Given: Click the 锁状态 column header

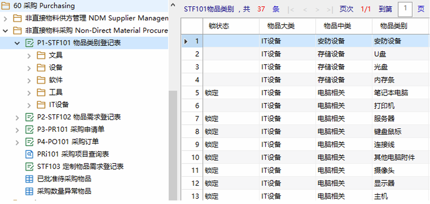Looking at the screenshot, I should (x=219, y=26).
